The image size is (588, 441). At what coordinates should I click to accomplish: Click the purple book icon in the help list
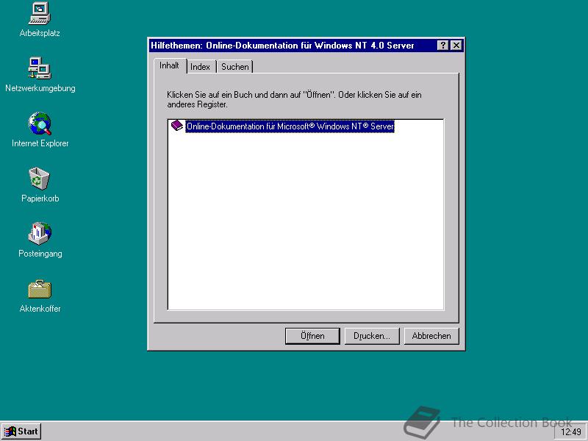(176, 125)
